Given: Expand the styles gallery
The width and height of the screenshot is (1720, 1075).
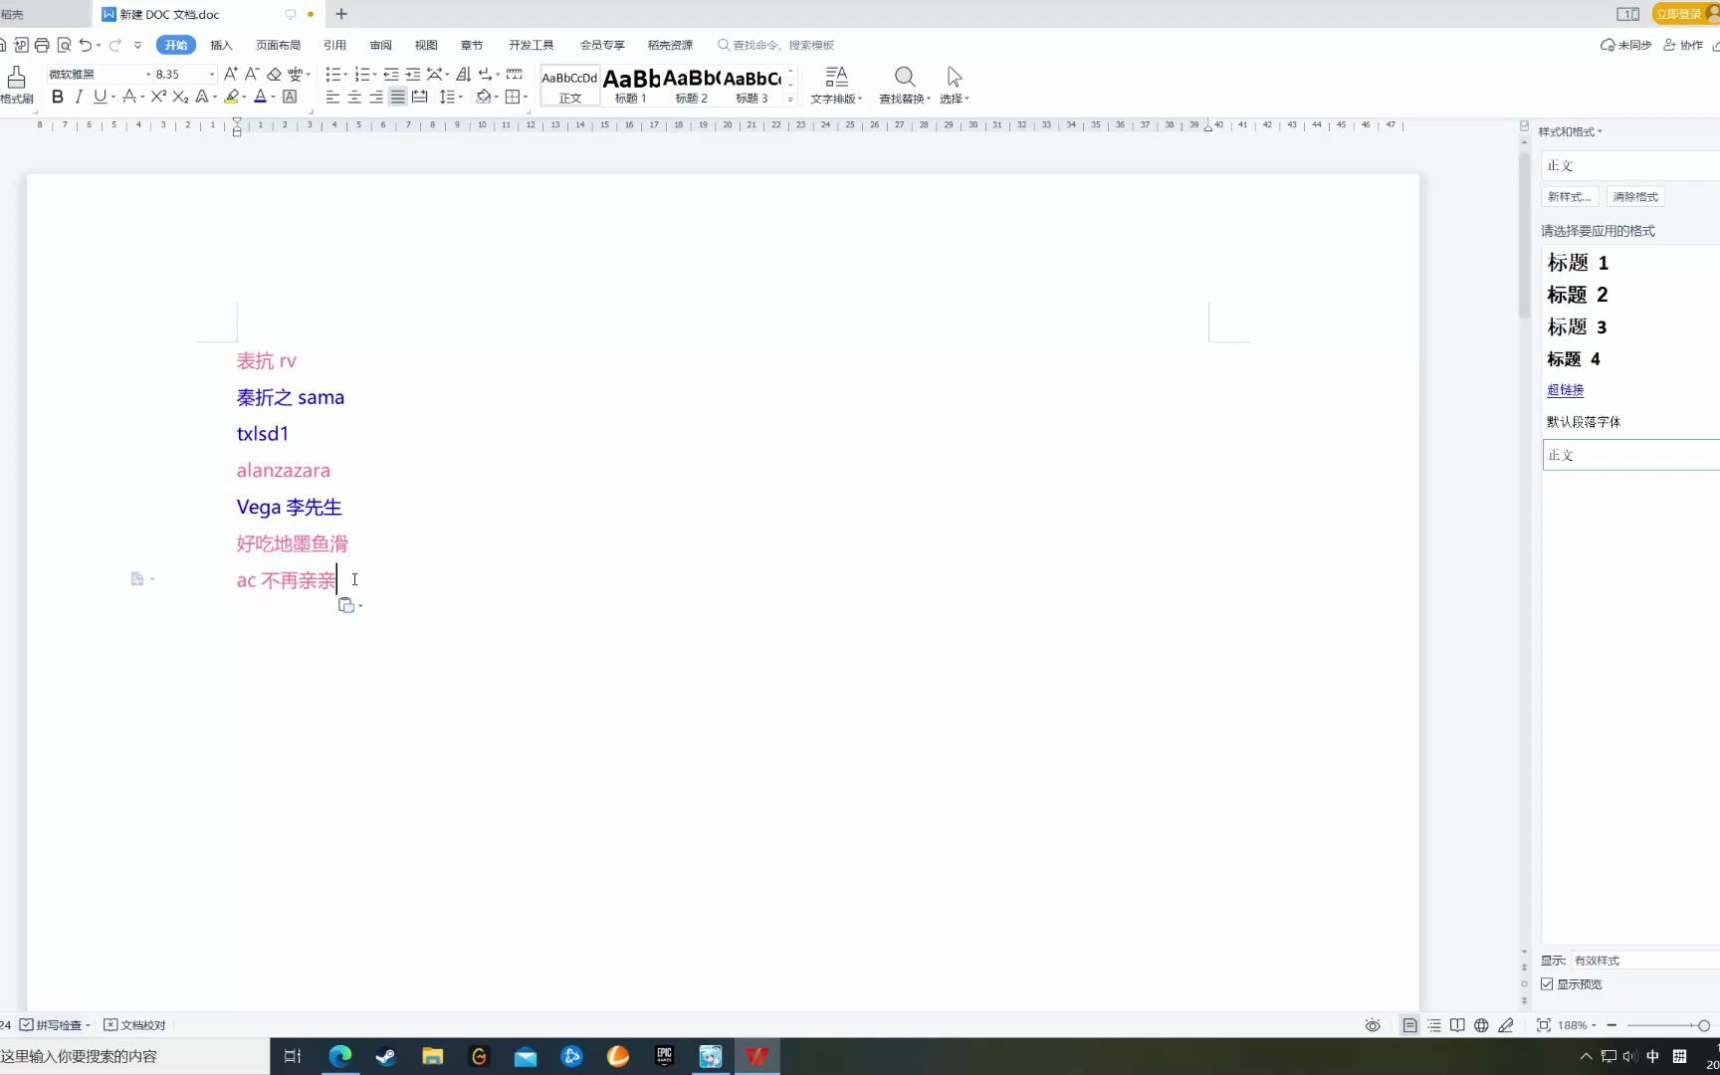Looking at the screenshot, I should coord(790,99).
